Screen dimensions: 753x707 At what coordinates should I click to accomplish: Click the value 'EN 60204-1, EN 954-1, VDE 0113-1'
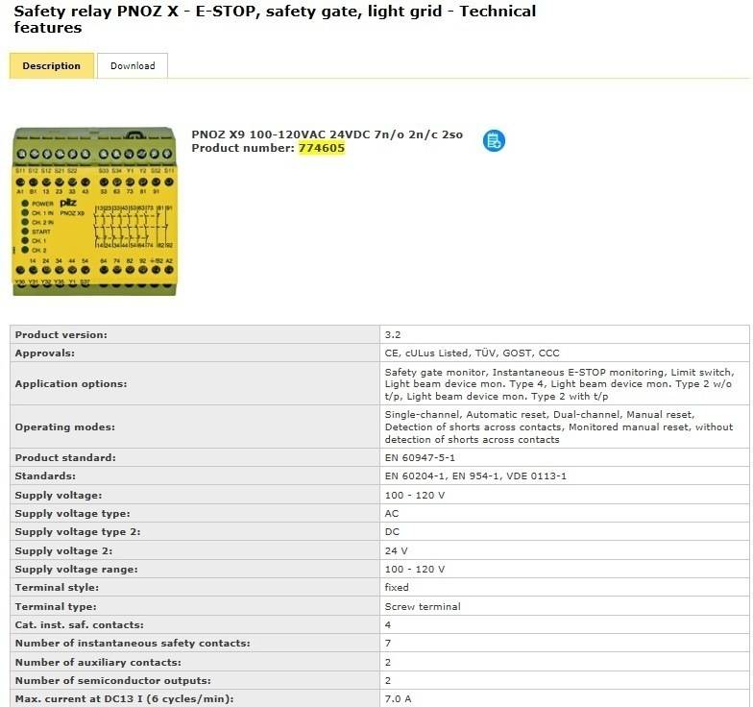pyautogui.click(x=475, y=476)
